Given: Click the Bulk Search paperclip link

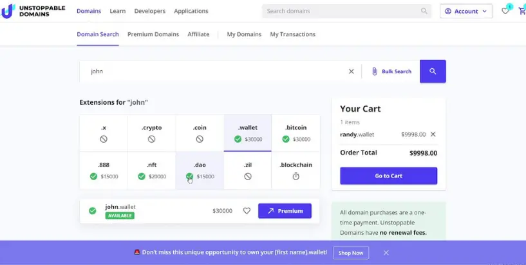Looking at the screenshot, I should 391,71.
